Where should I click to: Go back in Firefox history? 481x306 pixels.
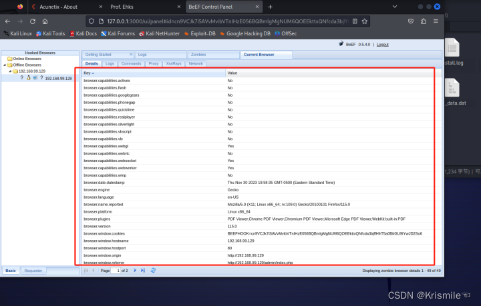tap(7, 21)
